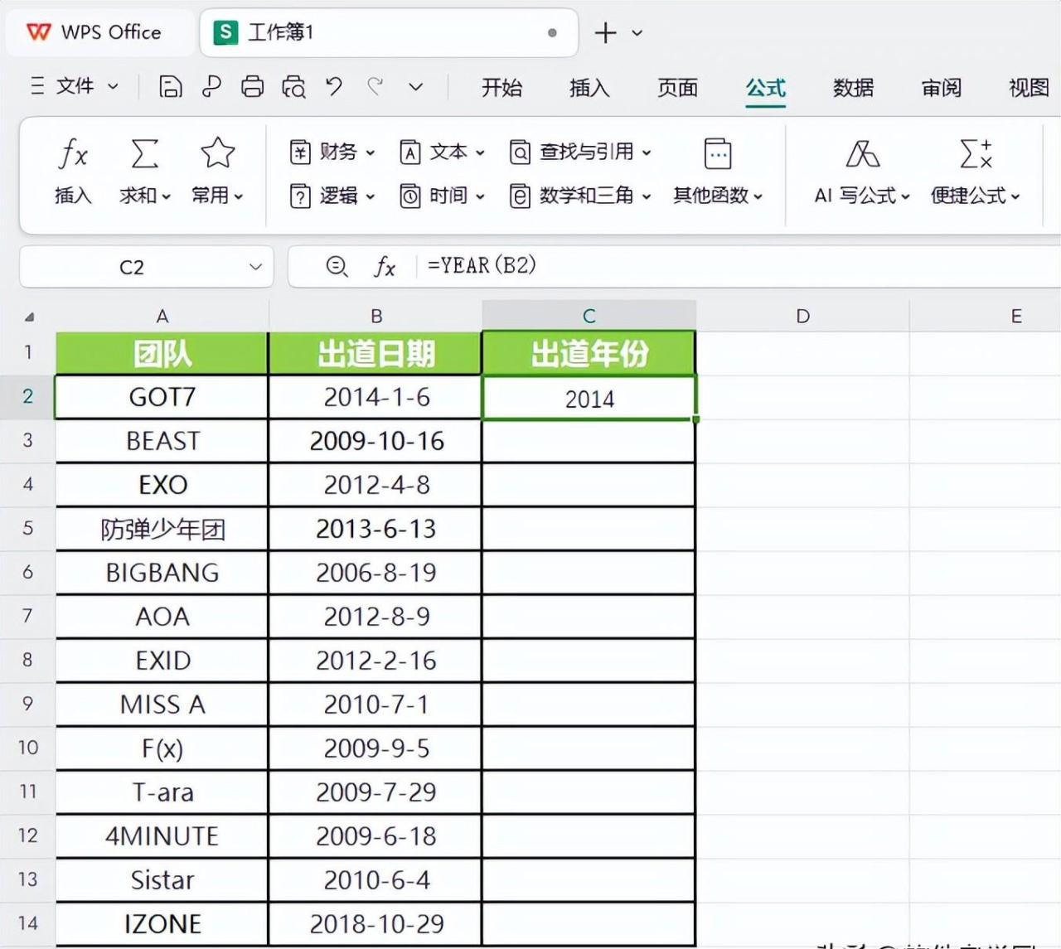The width and height of the screenshot is (1061, 949).
Task: Switch to the 审阅 ribbon tab
Action: [941, 87]
